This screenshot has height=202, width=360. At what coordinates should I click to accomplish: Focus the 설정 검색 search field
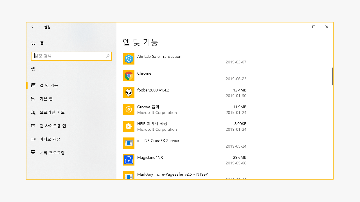[71, 56]
